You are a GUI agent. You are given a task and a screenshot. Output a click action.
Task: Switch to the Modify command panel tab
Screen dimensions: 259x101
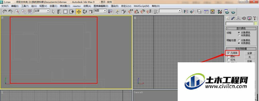click(x=233, y=18)
